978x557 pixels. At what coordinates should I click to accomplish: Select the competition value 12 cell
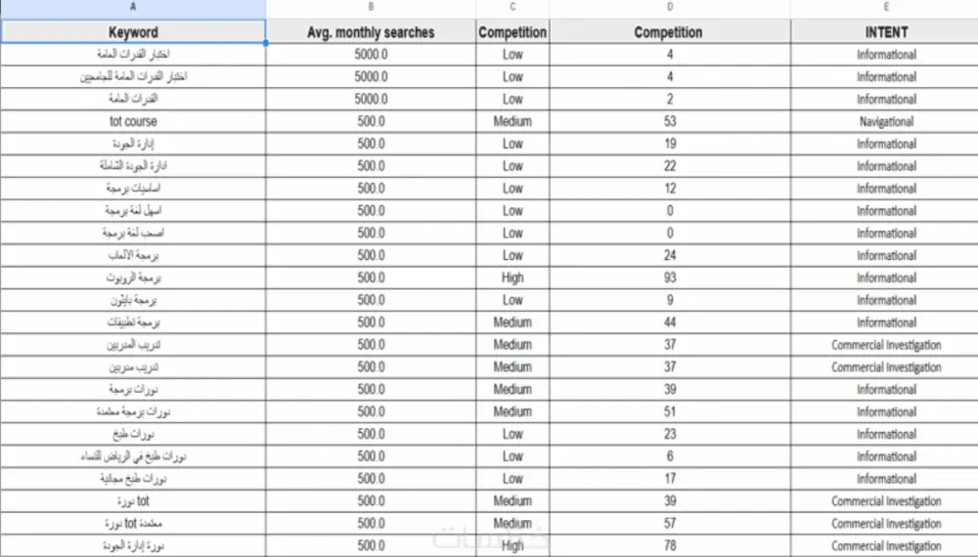pyautogui.click(x=670, y=189)
